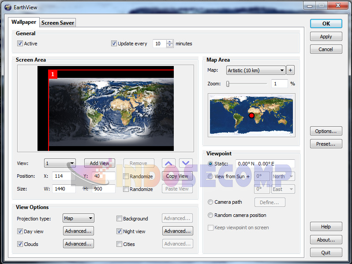Enable Randomize for Size
Viewport: 352px width, 264px height.
tap(126, 189)
